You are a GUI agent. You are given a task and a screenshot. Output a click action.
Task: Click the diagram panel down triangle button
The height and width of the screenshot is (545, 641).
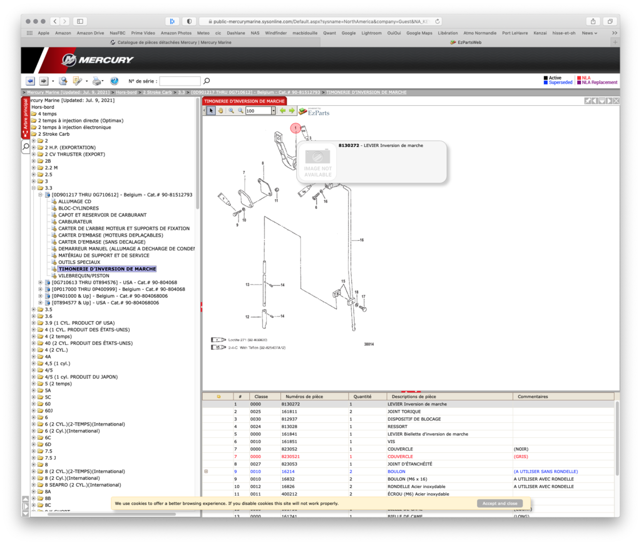click(x=602, y=101)
